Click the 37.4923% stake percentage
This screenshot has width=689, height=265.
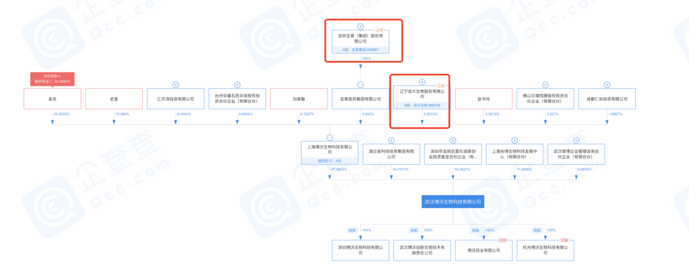point(339,169)
